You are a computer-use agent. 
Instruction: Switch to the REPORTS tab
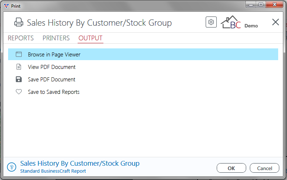tap(21, 38)
